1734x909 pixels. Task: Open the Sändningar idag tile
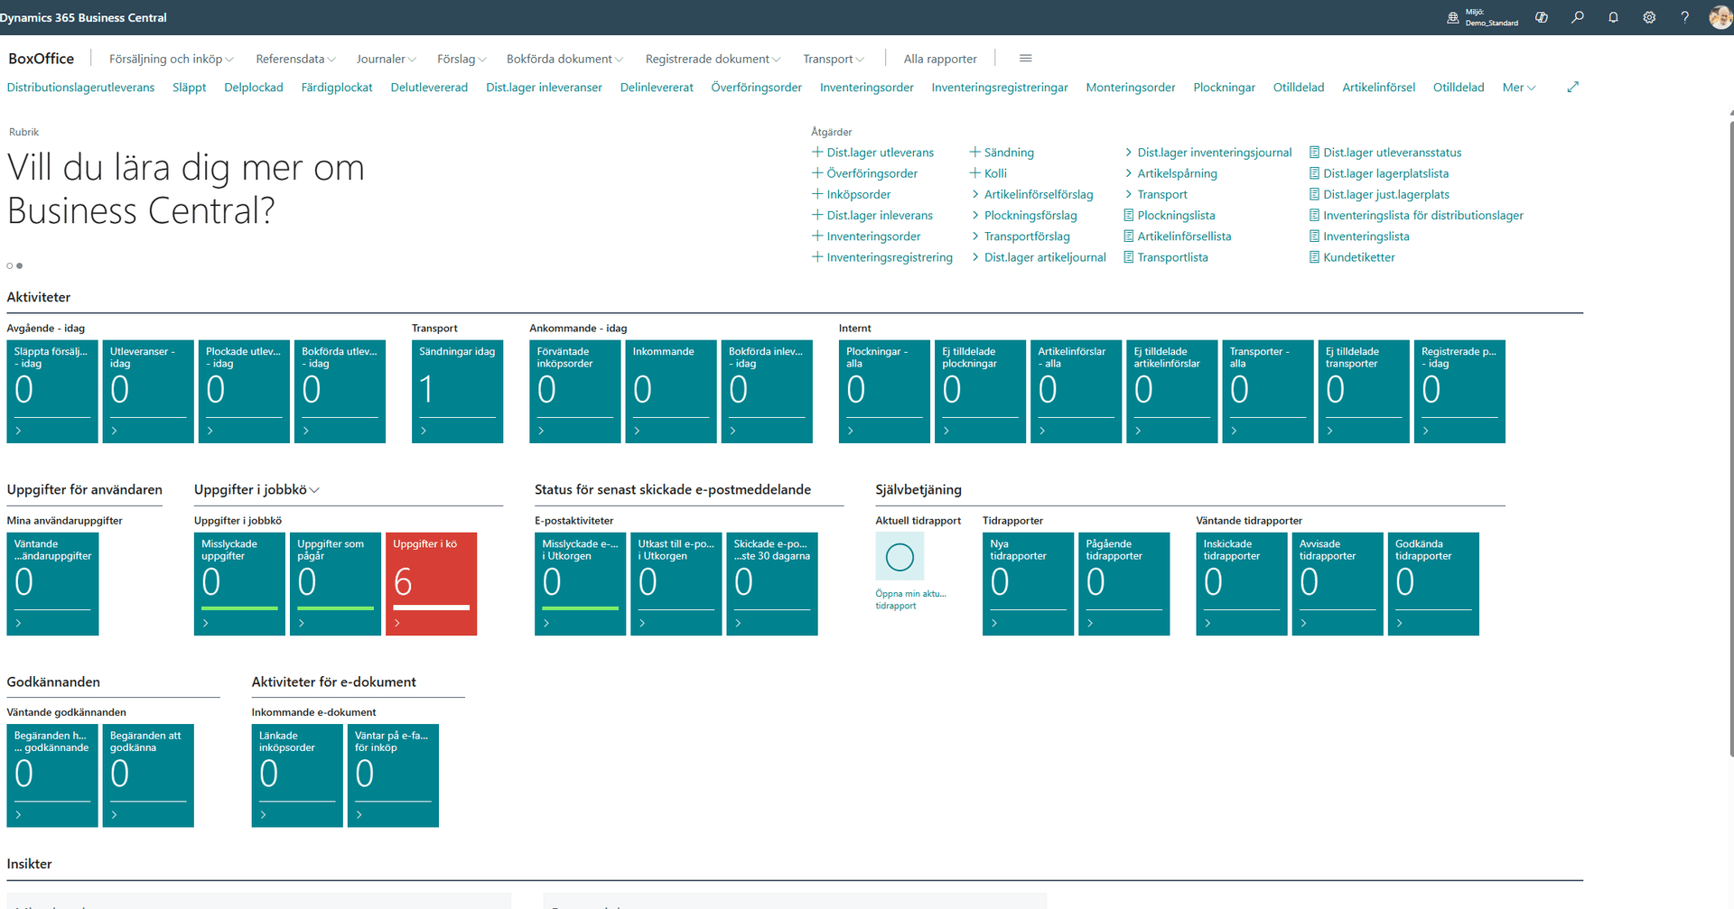(x=457, y=391)
